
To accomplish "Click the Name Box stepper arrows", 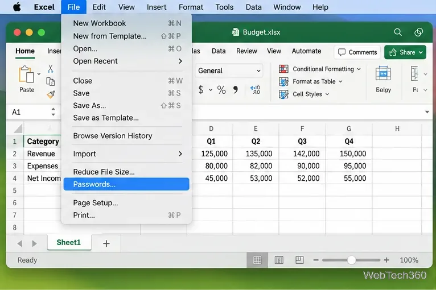I will (x=53, y=112).
